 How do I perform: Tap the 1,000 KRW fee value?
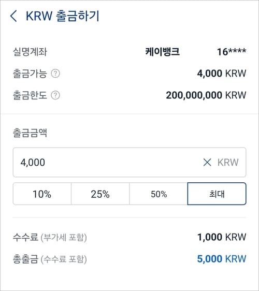point(222,237)
